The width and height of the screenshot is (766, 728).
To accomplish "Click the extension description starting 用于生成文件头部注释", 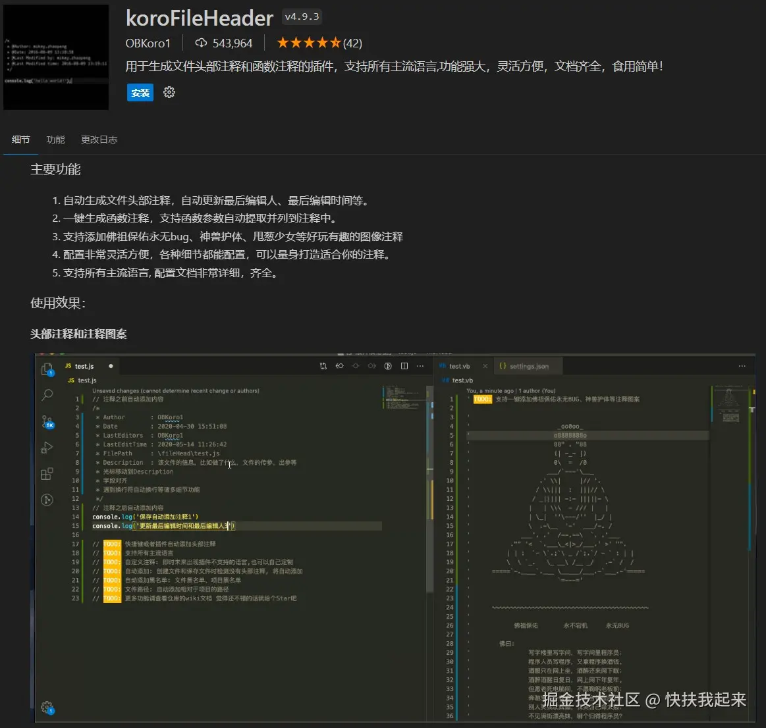I will click(395, 66).
